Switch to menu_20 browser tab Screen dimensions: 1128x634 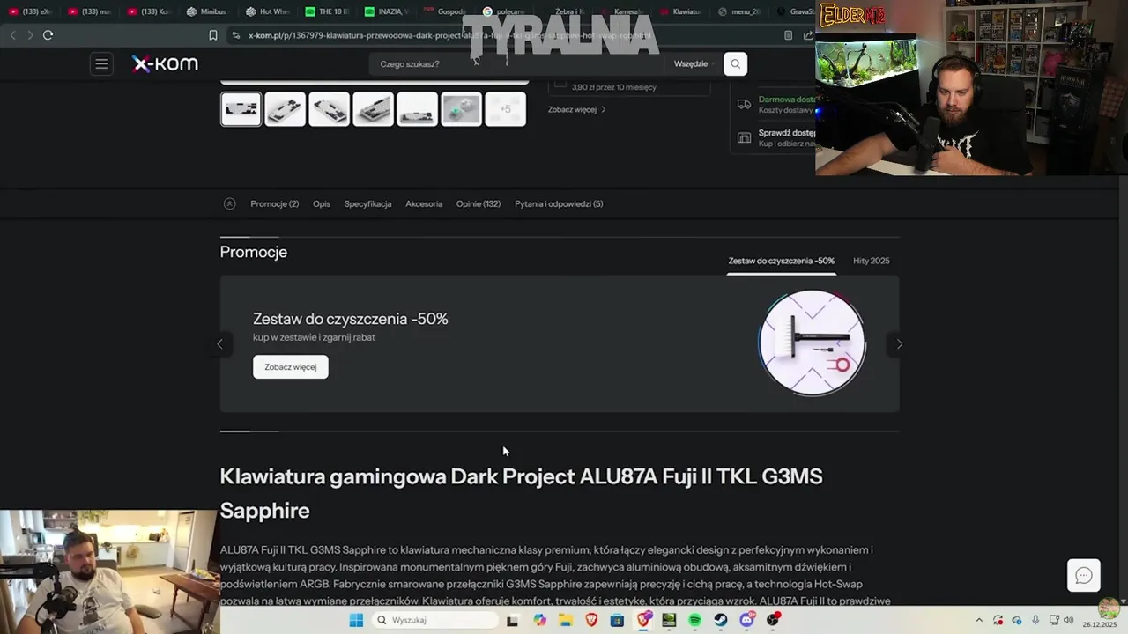tap(740, 11)
